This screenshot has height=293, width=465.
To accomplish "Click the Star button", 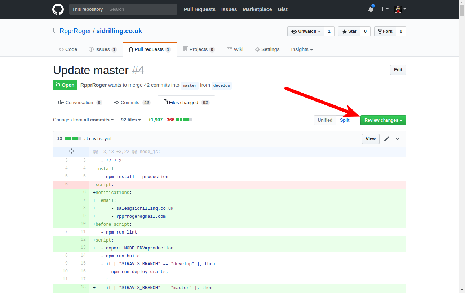I will tap(349, 31).
